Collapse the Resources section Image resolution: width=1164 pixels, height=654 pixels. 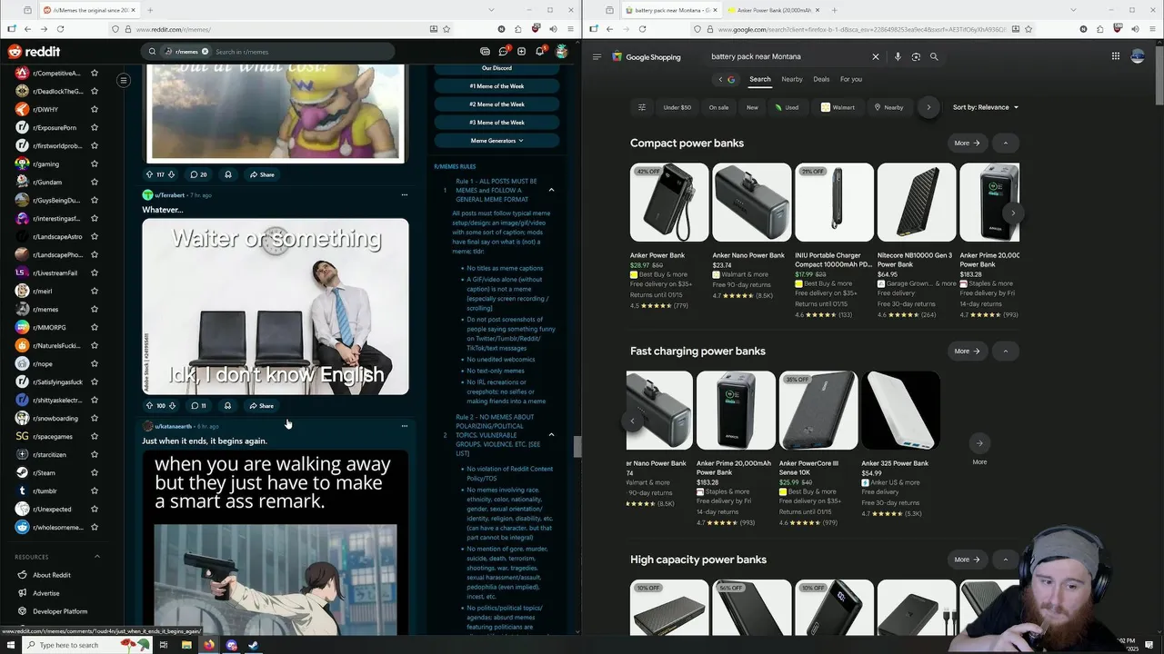(96, 557)
